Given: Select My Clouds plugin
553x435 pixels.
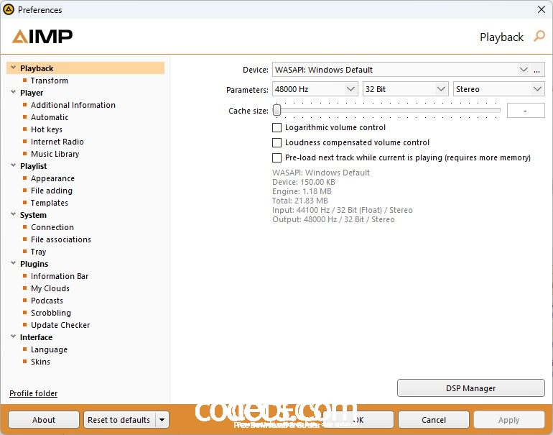Looking at the screenshot, I should pyautogui.click(x=50, y=288).
